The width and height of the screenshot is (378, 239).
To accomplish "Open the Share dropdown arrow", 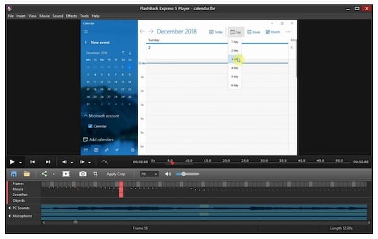I will (54, 174).
